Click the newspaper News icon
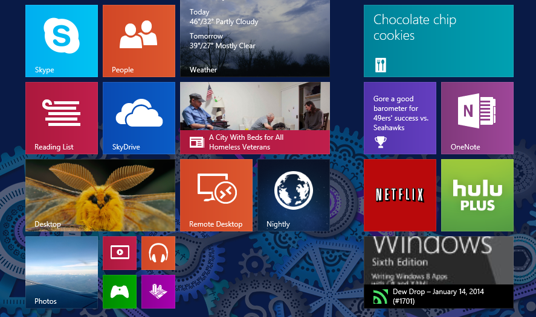The width and height of the screenshot is (536, 317). [x=197, y=142]
